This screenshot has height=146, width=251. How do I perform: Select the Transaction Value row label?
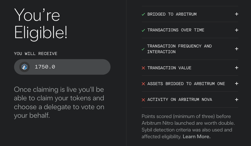coord(169,68)
